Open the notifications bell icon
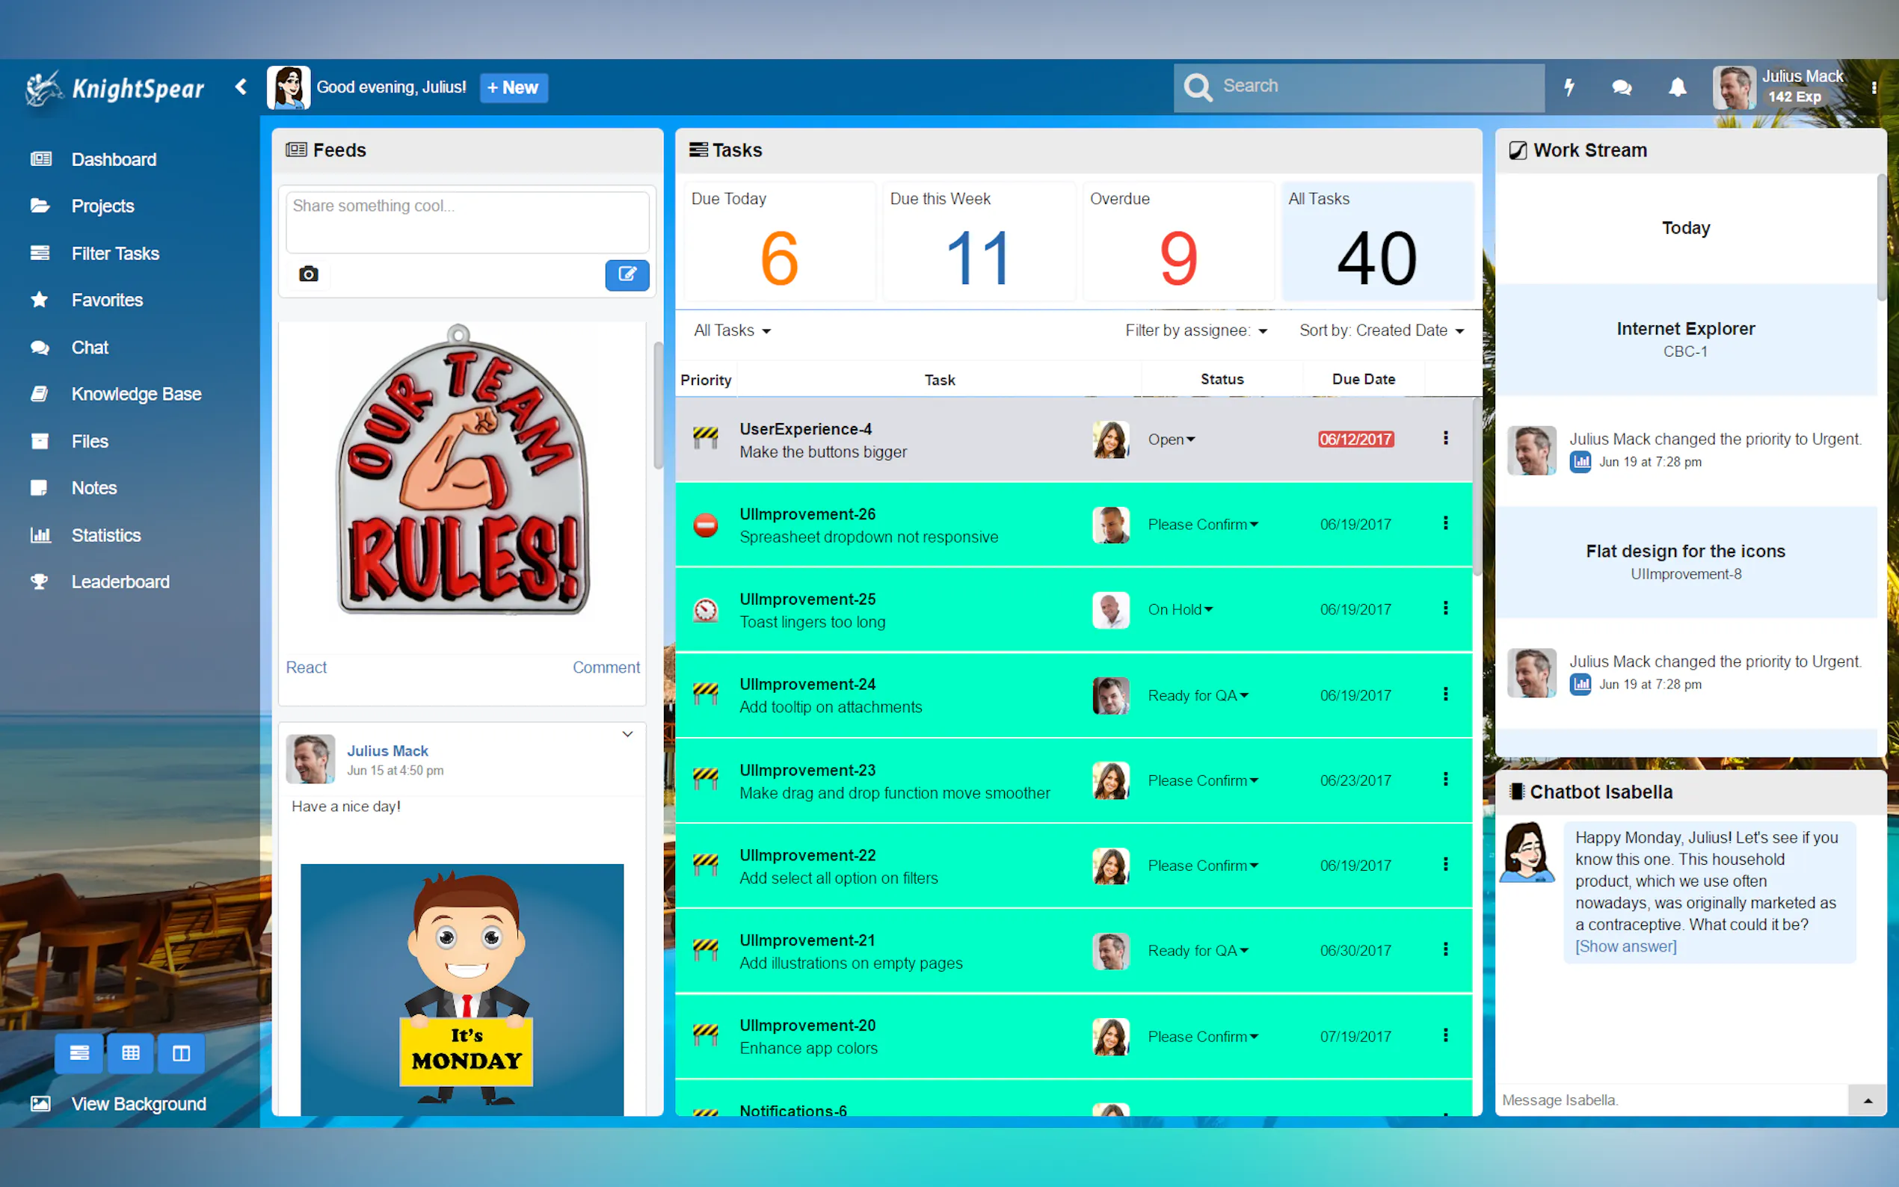The height and width of the screenshot is (1187, 1899). (x=1677, y=87)
